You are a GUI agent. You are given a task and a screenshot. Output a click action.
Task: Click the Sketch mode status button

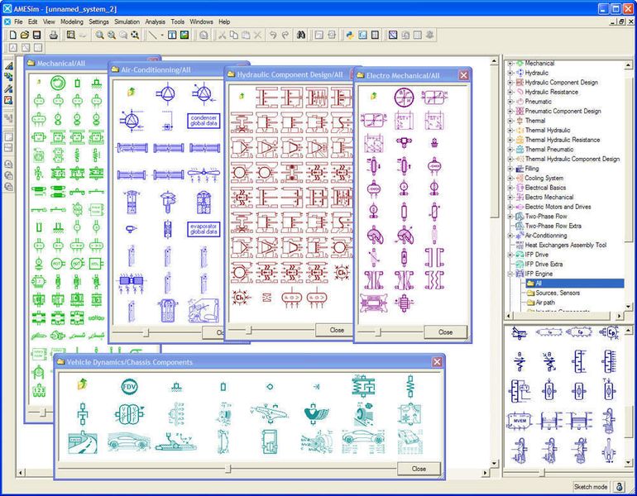click(x=591, y=487)
